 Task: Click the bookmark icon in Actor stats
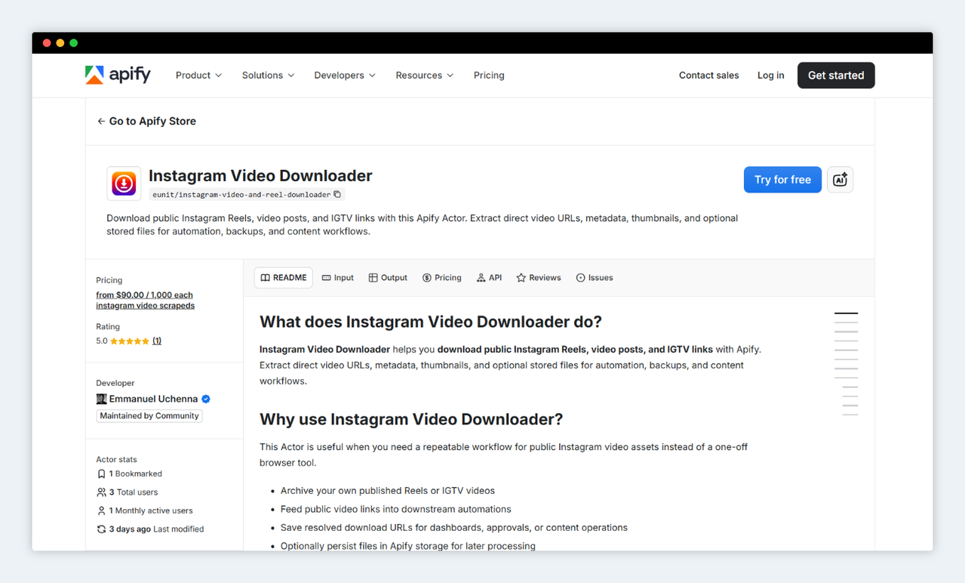pos(101,474)
